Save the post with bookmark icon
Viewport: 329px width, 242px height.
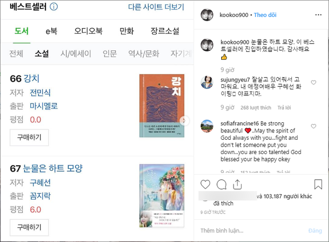318,184
